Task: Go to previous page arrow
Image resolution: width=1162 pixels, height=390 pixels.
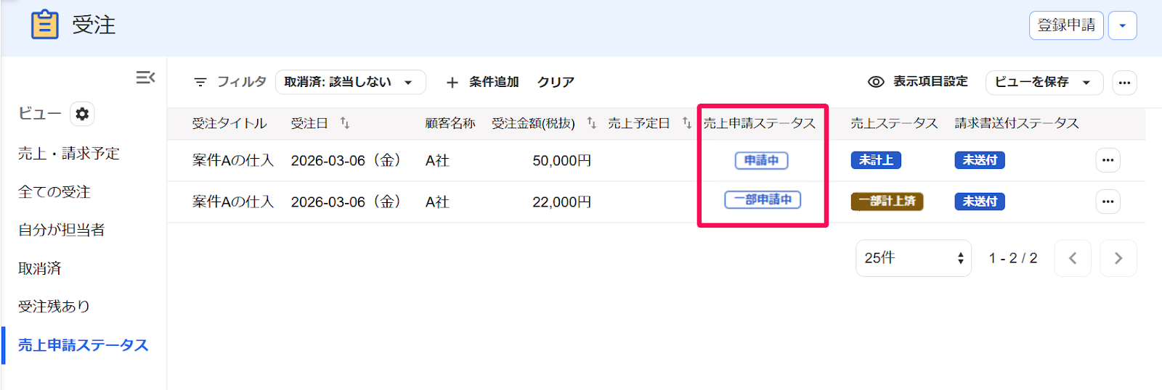Action: pos(1073,258)
